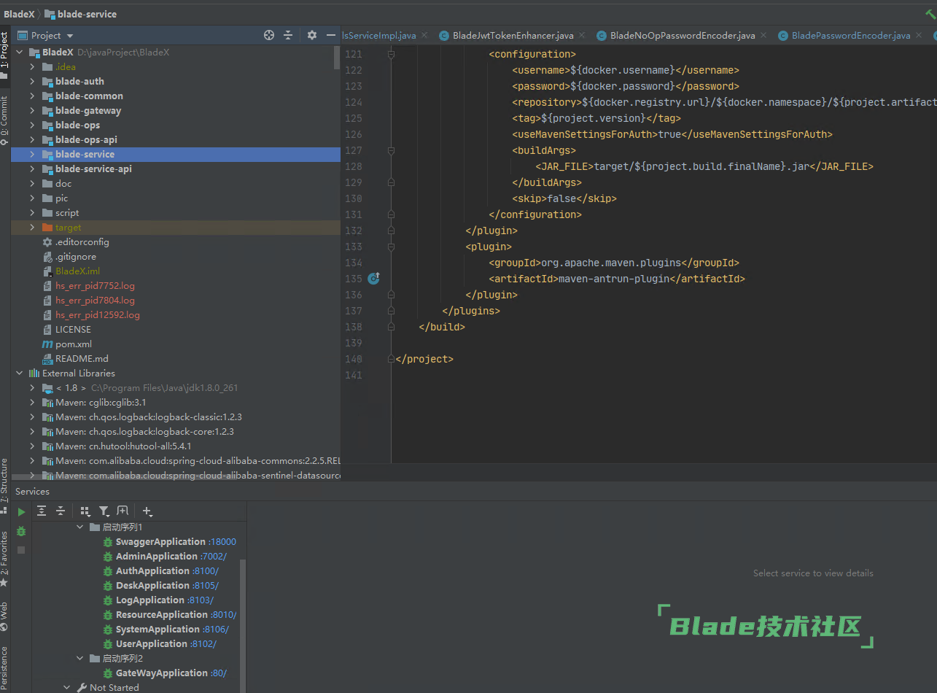
Task: Collapse all in Project panel header
Action: coord(288,35)
